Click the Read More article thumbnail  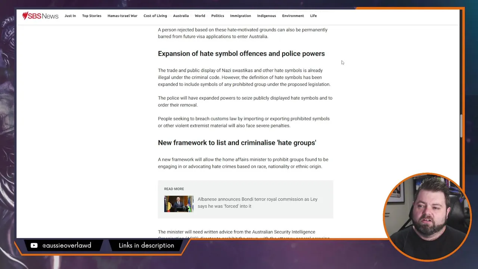coord(179,204)
